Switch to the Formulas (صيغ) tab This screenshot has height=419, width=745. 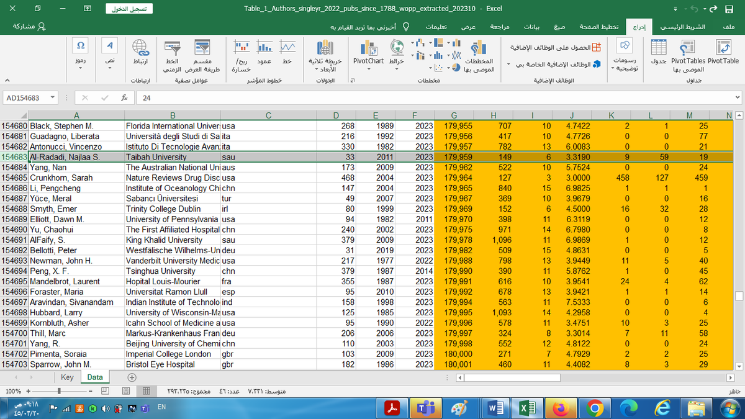pyautogui.click(x=559, y=27)
